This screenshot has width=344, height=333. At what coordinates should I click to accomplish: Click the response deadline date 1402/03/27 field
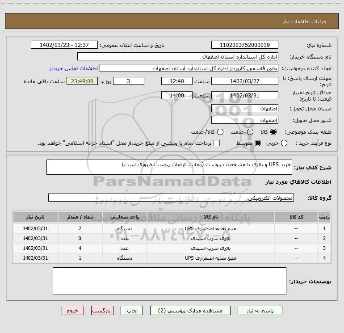click(245, 81)
